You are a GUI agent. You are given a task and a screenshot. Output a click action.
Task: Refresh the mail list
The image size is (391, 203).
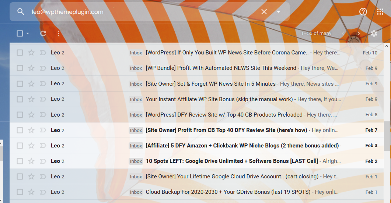[43, 33]
